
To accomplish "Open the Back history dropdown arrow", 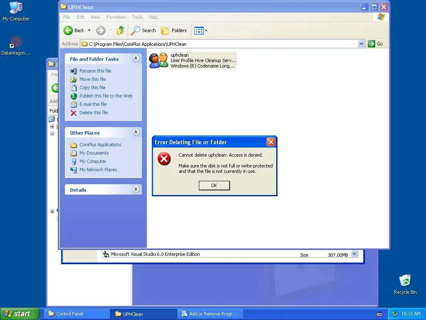I will (x=89, y=30).
